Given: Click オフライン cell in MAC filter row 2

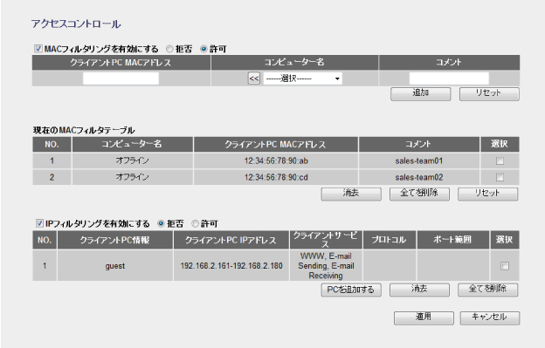Looking at the screenshot, I should point(133,177).
